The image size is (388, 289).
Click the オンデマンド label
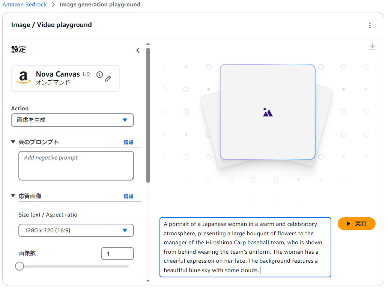pos(53,83)
